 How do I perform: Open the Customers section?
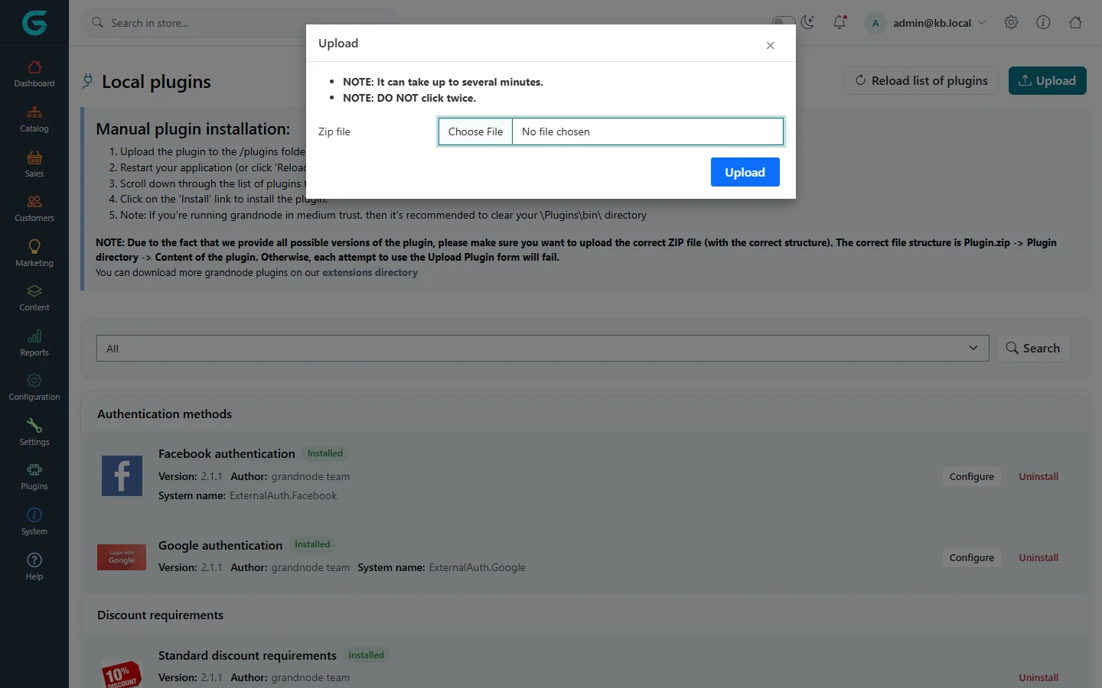pos(34,209)
